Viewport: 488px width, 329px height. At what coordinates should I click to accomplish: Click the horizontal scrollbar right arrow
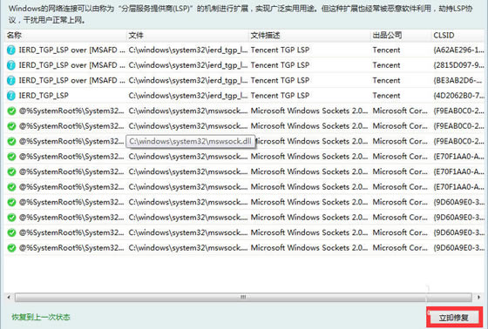pos(478,297)
